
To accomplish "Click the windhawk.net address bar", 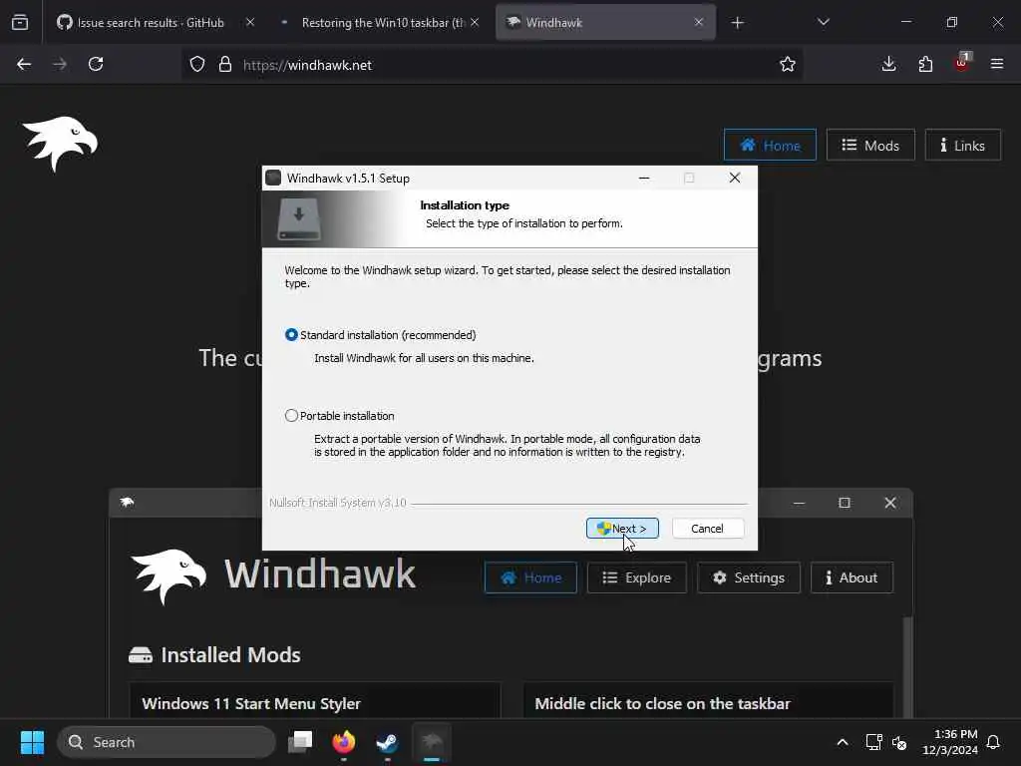I will click(x=492, y=65).
